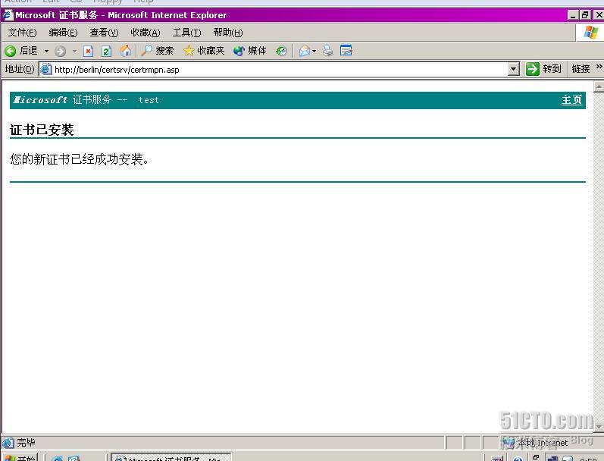The height and width of the screenshot is (461, 604).
Task: Click the Refresh page icon
Action: click(x=106, y=51)
